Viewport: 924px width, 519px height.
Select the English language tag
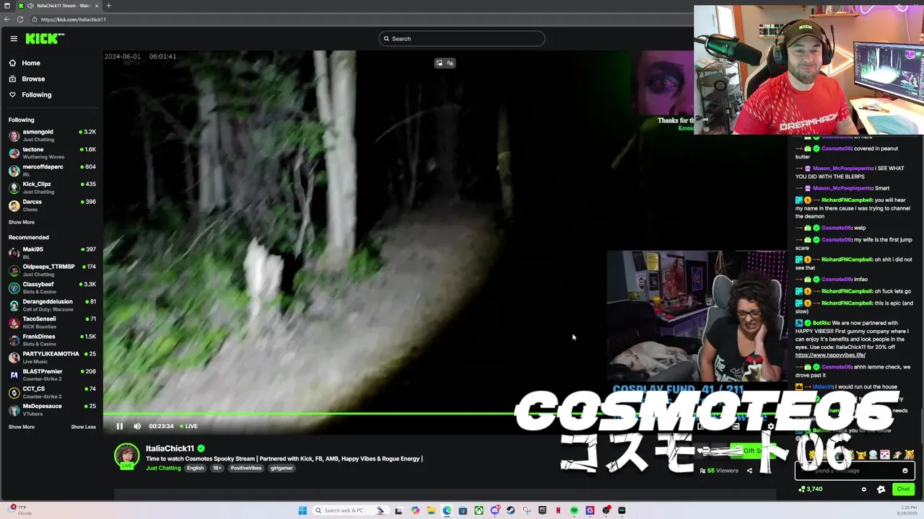tap(196, 468)
